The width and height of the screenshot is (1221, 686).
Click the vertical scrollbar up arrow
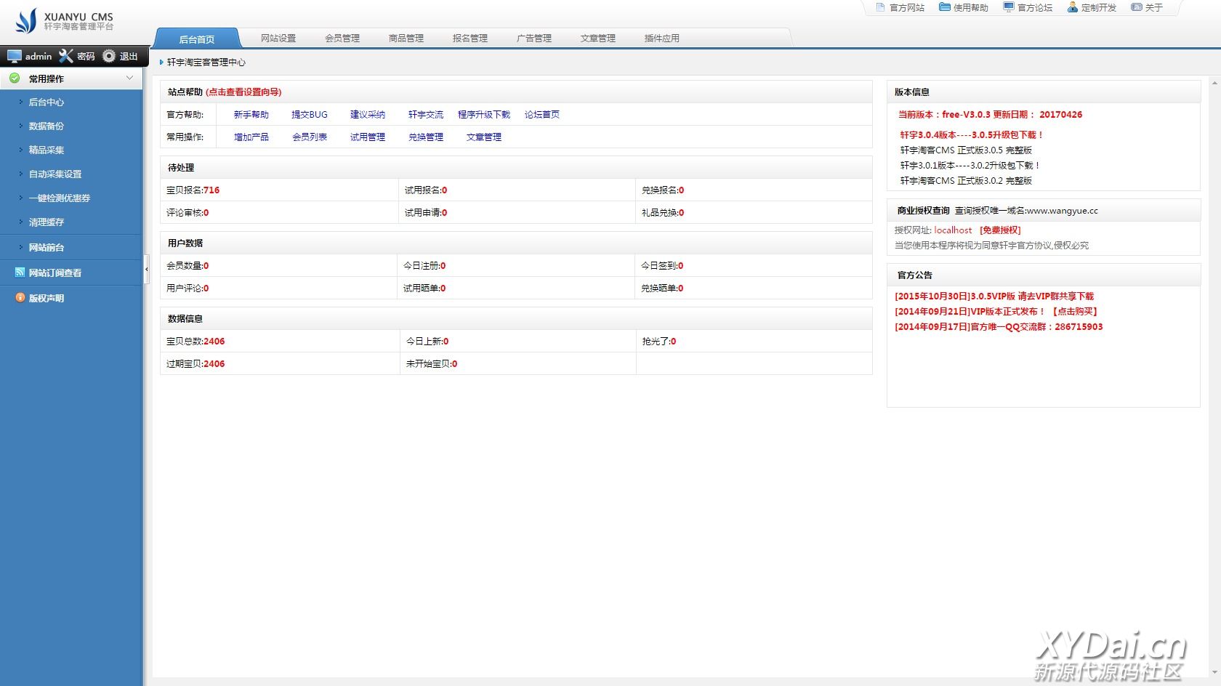pyautogui.click(x=1214, y=84)
